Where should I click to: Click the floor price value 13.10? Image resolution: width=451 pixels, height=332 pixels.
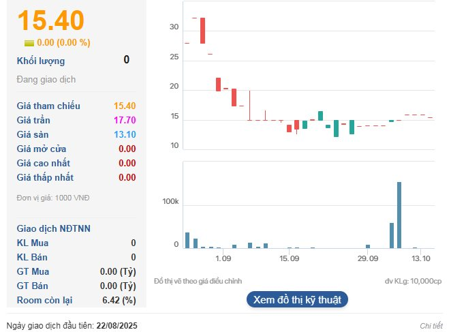coord(125,134)
